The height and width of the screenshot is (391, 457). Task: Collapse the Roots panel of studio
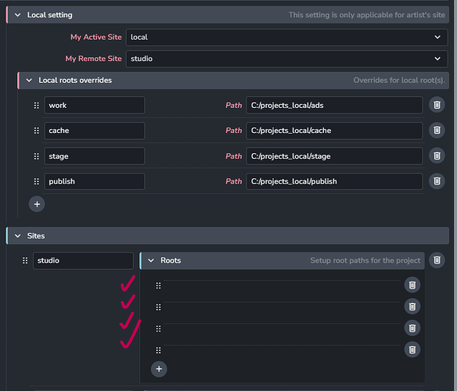coord(151,260)
